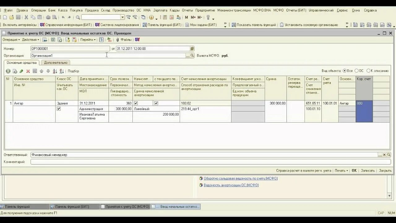Open the Производство menu
The width and height of the screenshot is (396, 223).
click(123, 10)
